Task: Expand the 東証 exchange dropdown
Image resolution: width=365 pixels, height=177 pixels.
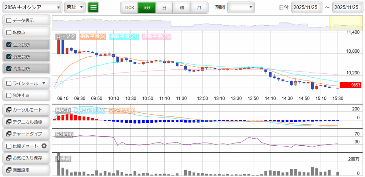Action: click(x=75, y=7)
